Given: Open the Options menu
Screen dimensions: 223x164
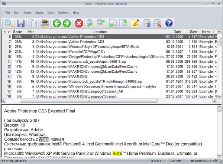Looking at the screenshot, I should tap(63, 13).
